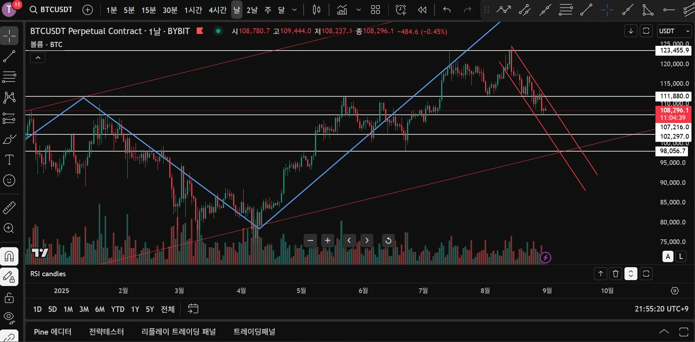Viewport: 695px width, 342px height.
Task: Click the BTCUSDT symbol search field
Action: pyautogui.click(x=51, y=10)
